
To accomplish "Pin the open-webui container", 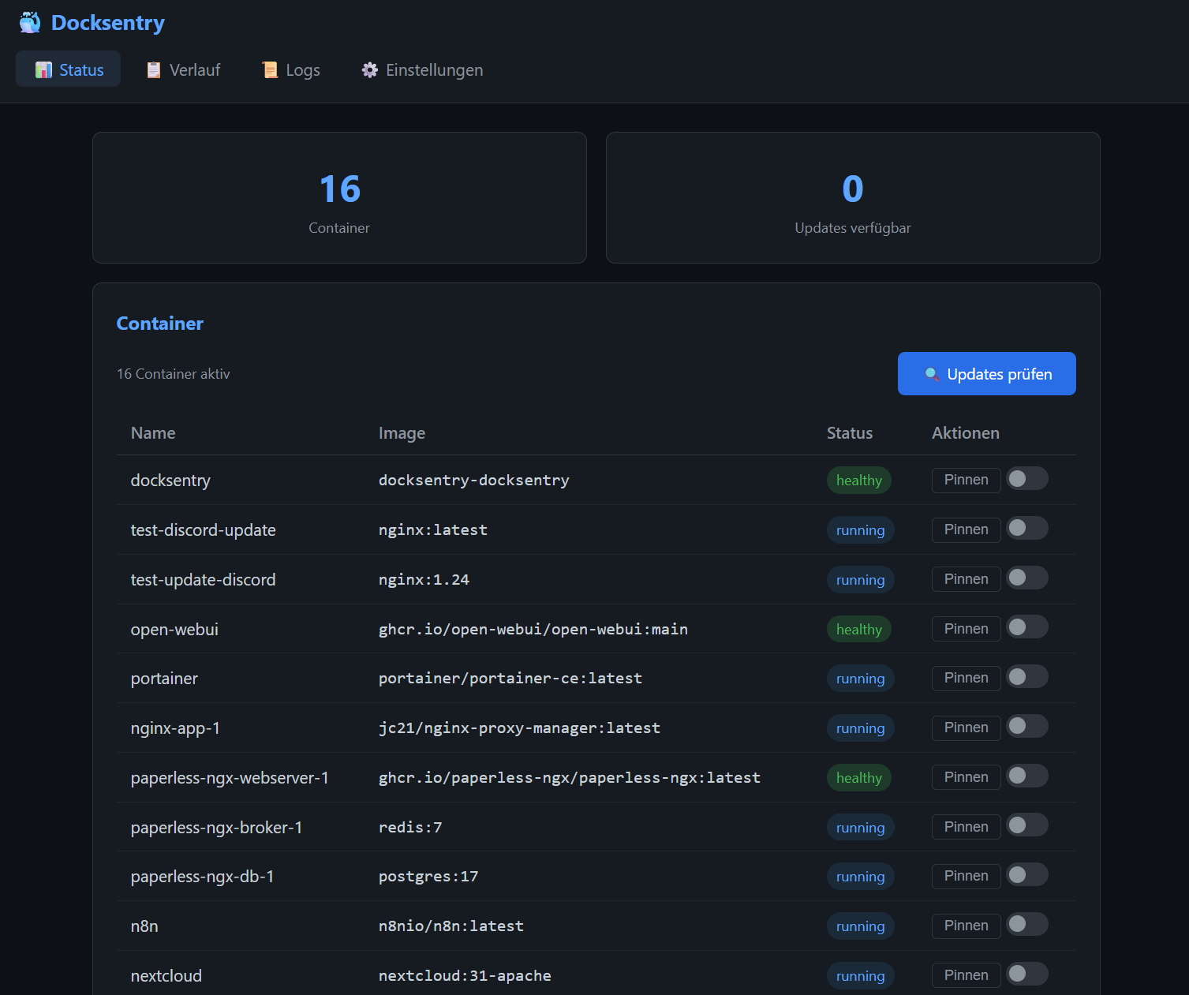I will (966, 629).
